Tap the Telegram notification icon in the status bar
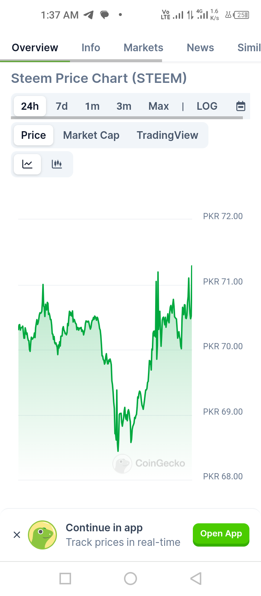 click(88, 15)
